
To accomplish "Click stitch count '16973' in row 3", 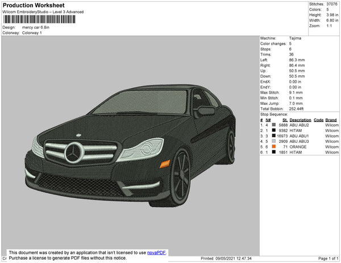I will [x=282, y=136].
